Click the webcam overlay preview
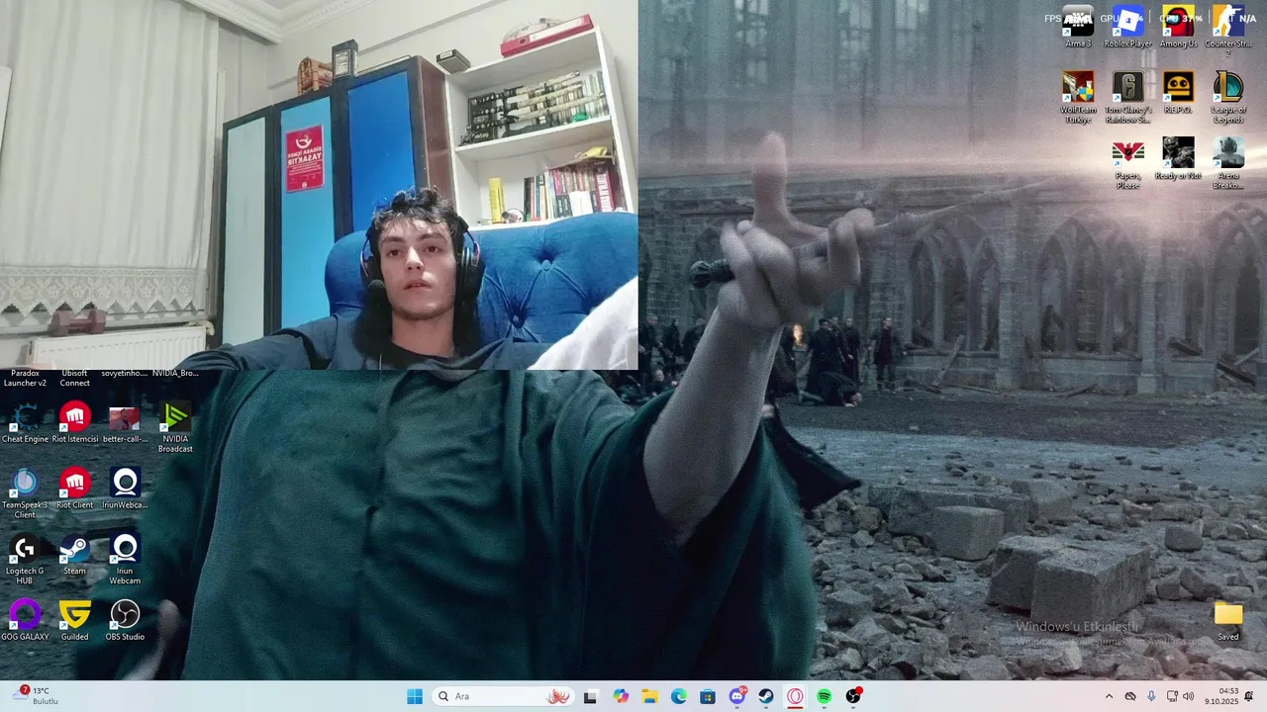 click(319, 185)
